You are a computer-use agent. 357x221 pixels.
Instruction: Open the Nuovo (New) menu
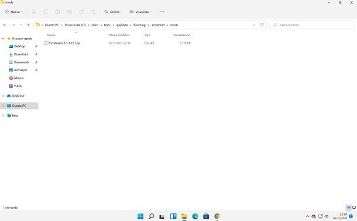14,12
